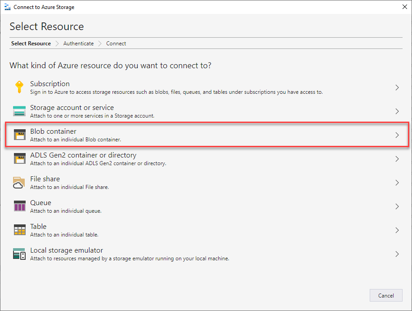The image size is (412, 311).
Task: Cancel the connection dialog
Action: coord(386,295)
